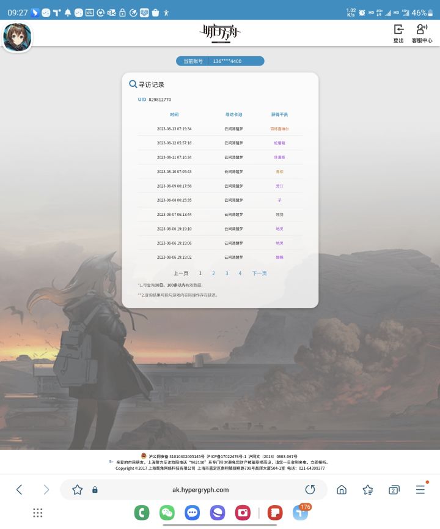
Task: Open dock app with 176 badge
Action: pos(301,513)
